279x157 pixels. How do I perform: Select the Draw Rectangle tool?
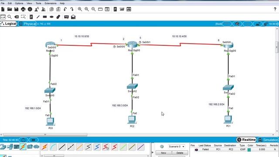45,17
